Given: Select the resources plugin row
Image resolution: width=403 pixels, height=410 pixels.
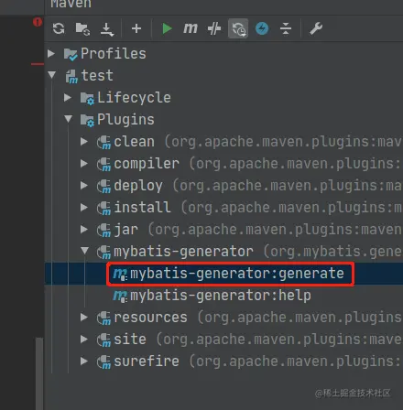Looking at the screenshot, I should coord(223,318).
